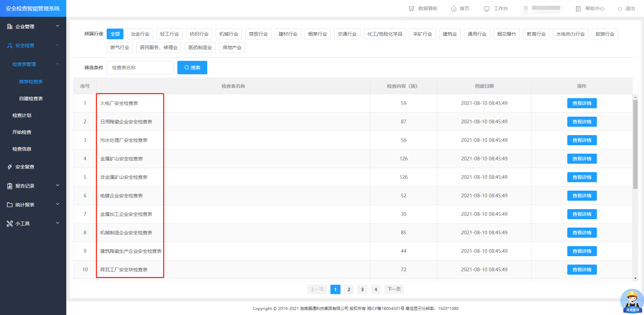Open 检查计划 in the sidebar
Screen dimensions: 644x315
tap(22, 115)
